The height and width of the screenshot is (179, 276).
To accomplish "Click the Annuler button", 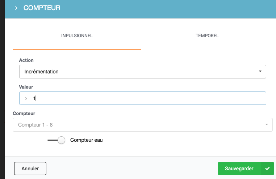I will point(30,169).
